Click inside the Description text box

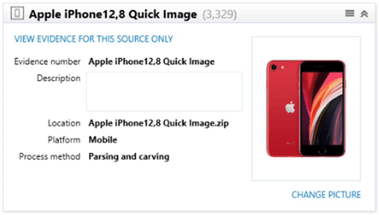pos(164,92)
